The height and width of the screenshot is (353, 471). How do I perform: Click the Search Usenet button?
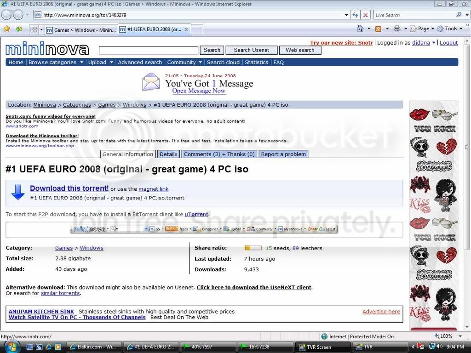pyautogui.click(x=252, y=50)
